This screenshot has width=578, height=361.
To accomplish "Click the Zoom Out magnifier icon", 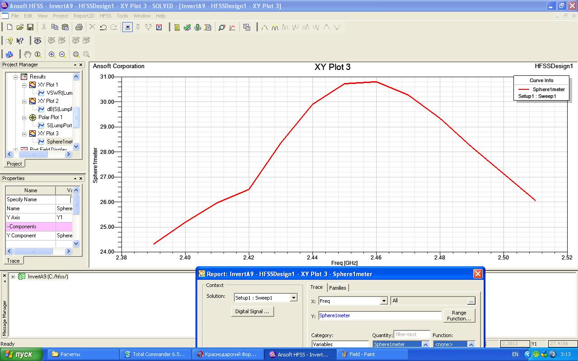I will [62, 55].
